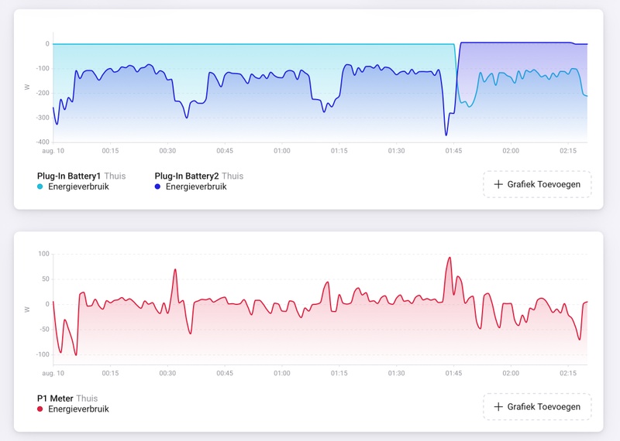
Task: Click the 'aug. 10' label under the P1 Meter chart
Action: [x=53, y=373]
